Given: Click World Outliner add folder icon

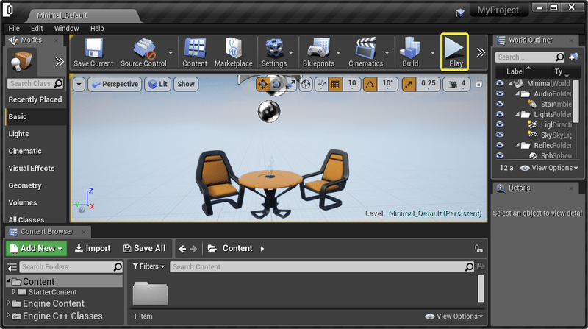Looking at the screenshot, I should tap(573, 57).
